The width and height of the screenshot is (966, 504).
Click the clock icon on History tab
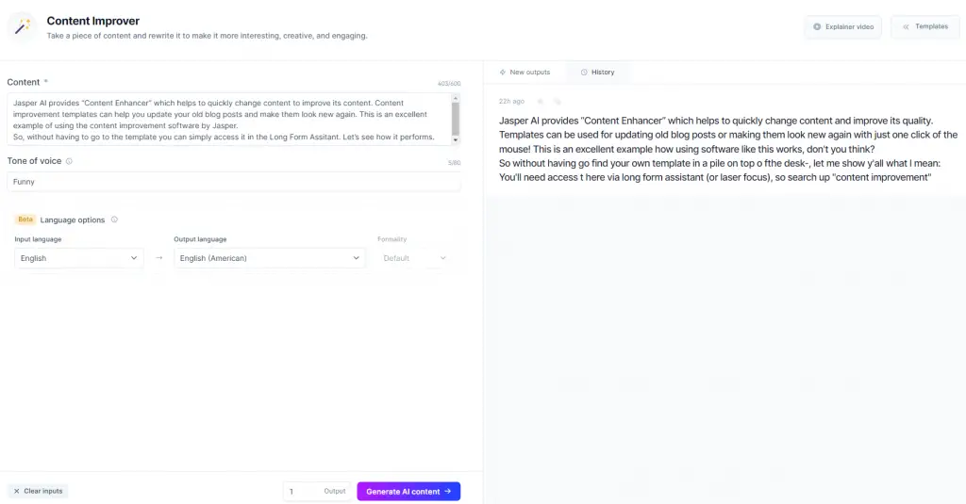[584, 72]
